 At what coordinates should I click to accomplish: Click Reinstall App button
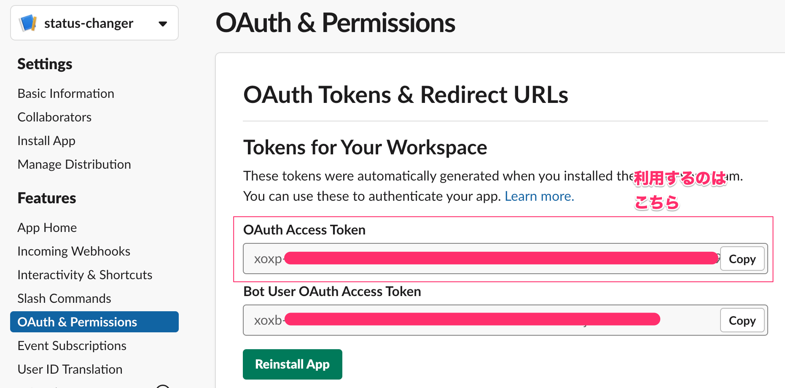click(x=292, y=364)
